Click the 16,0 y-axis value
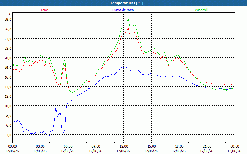Viewport: 247px width, 154px height. coord(8,77)
